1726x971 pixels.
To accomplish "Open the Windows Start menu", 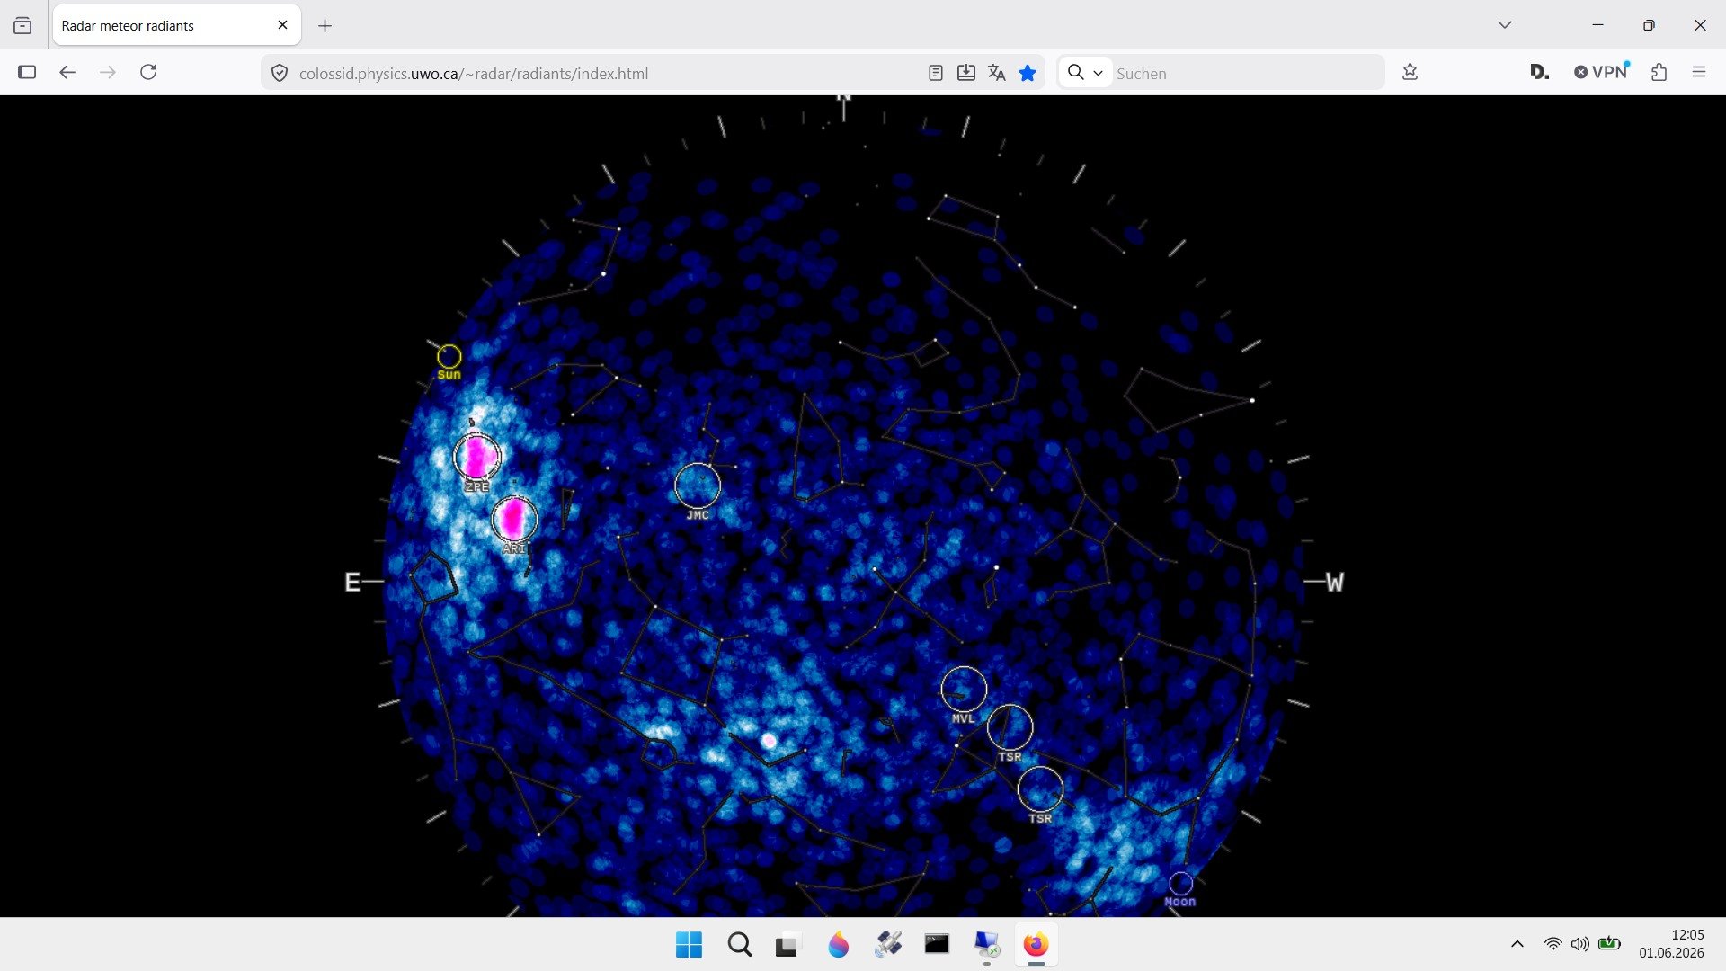I will [x=689, y=945].
